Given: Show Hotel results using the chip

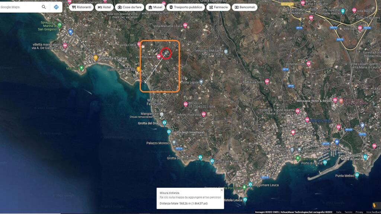Looking at the screenshot, I should (x=104, y=7).
